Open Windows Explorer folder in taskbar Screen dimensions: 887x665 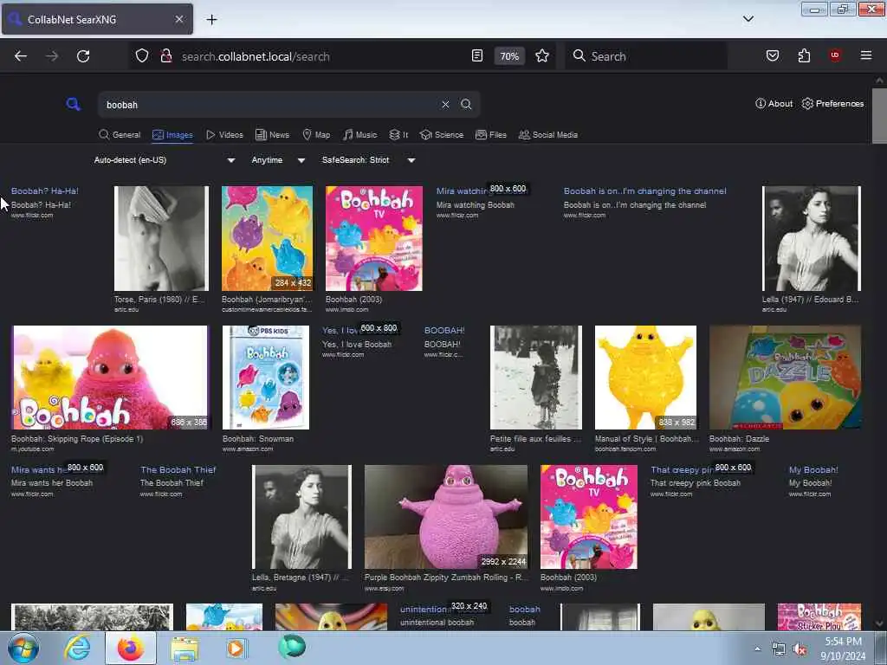coord(185,648)
